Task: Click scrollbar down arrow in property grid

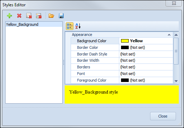Action: click(176, 81)
